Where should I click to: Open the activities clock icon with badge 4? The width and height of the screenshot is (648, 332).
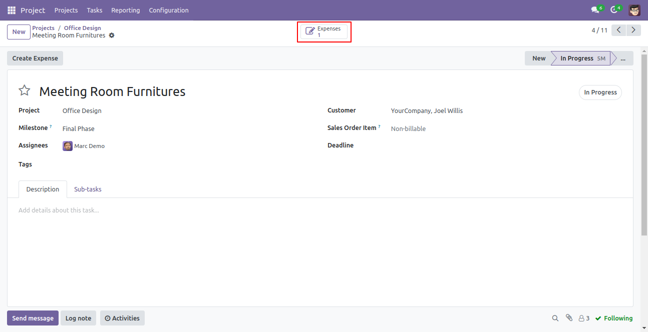pyautogui.click(x=615, y=9)
